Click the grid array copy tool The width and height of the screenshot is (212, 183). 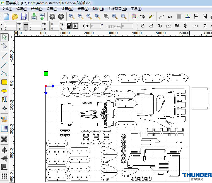tap(4, 176)
